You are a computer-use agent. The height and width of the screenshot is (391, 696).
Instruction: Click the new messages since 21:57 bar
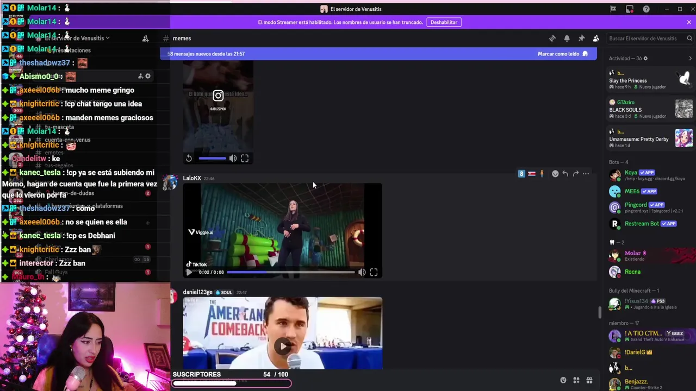pyautogui.click(x=378, y=54)
